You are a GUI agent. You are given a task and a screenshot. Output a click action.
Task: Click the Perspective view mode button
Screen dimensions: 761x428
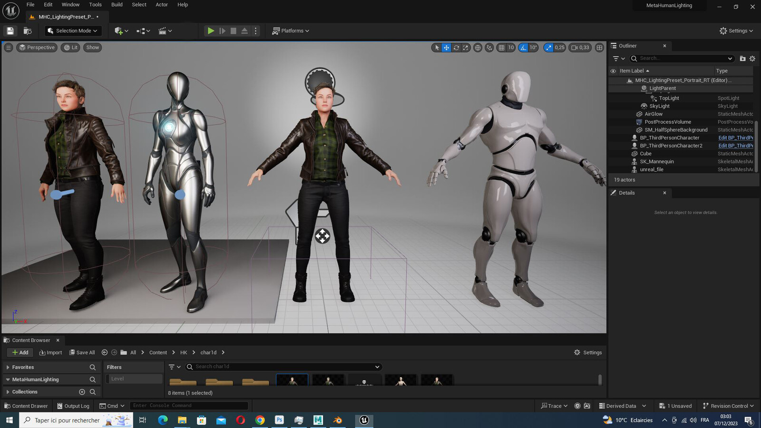[37, 48]
